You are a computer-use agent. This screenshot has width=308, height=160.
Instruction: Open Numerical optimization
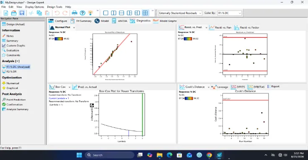point(10,83)
